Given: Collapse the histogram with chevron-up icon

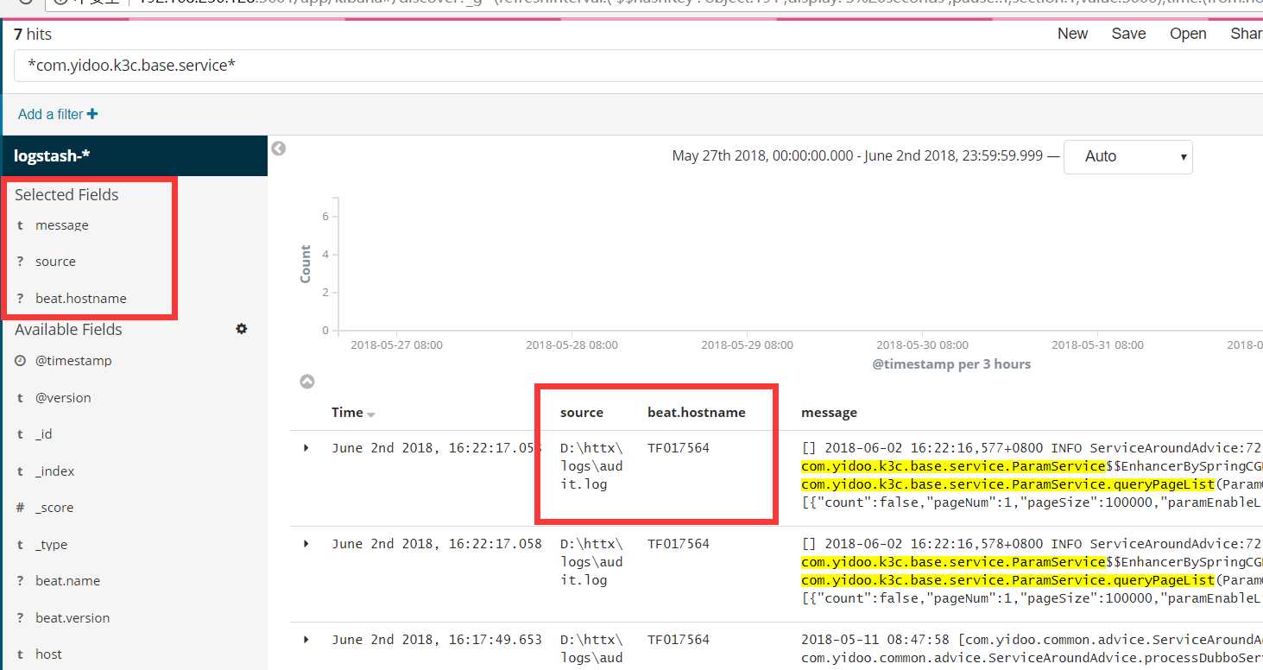Looking at the screenshot, I should pos(306,382).
